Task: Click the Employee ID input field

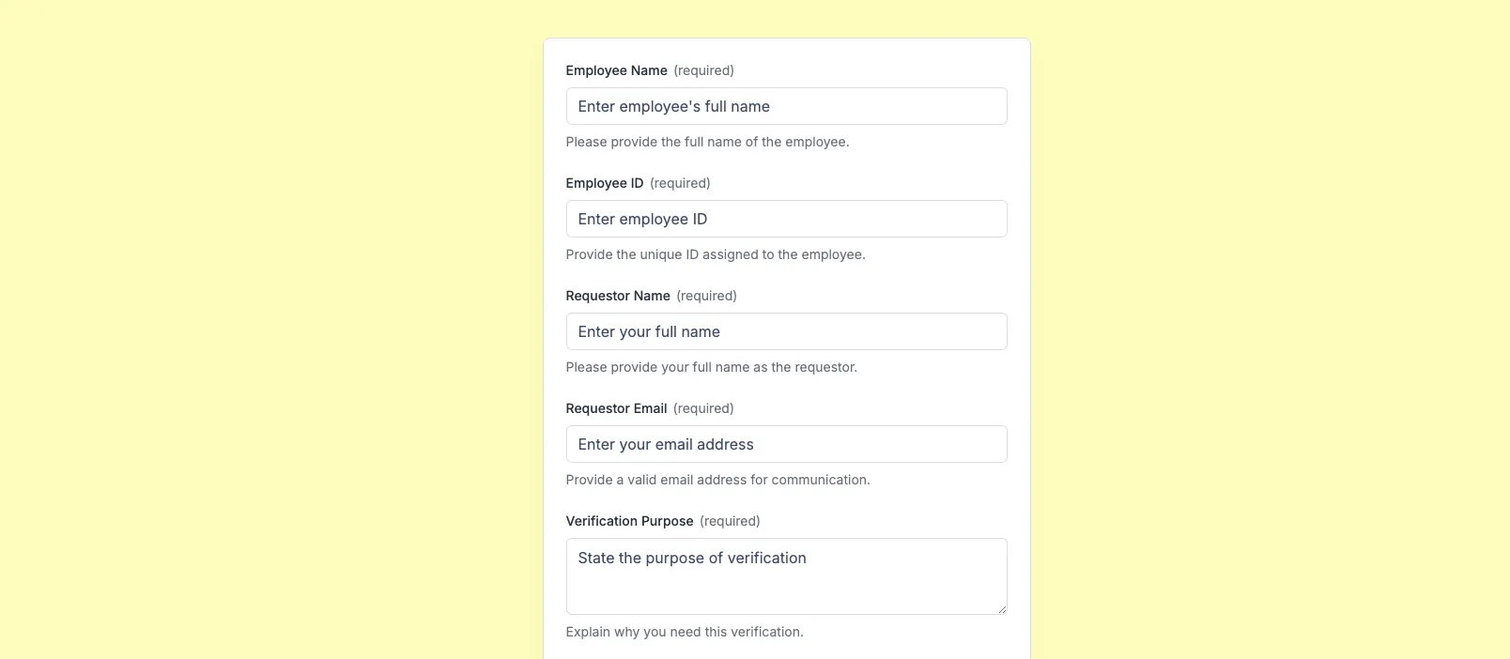Action: coord(786,219)
